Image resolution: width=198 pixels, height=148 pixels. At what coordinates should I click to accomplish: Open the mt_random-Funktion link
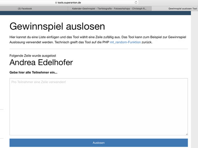click(125, 42)
